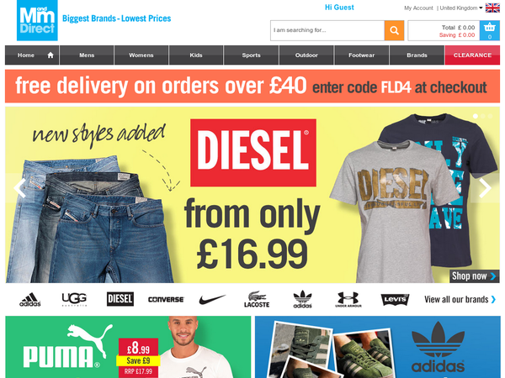Click the Converse brand logo
This screenshot has width=505, height=378.
click(166, 300)
